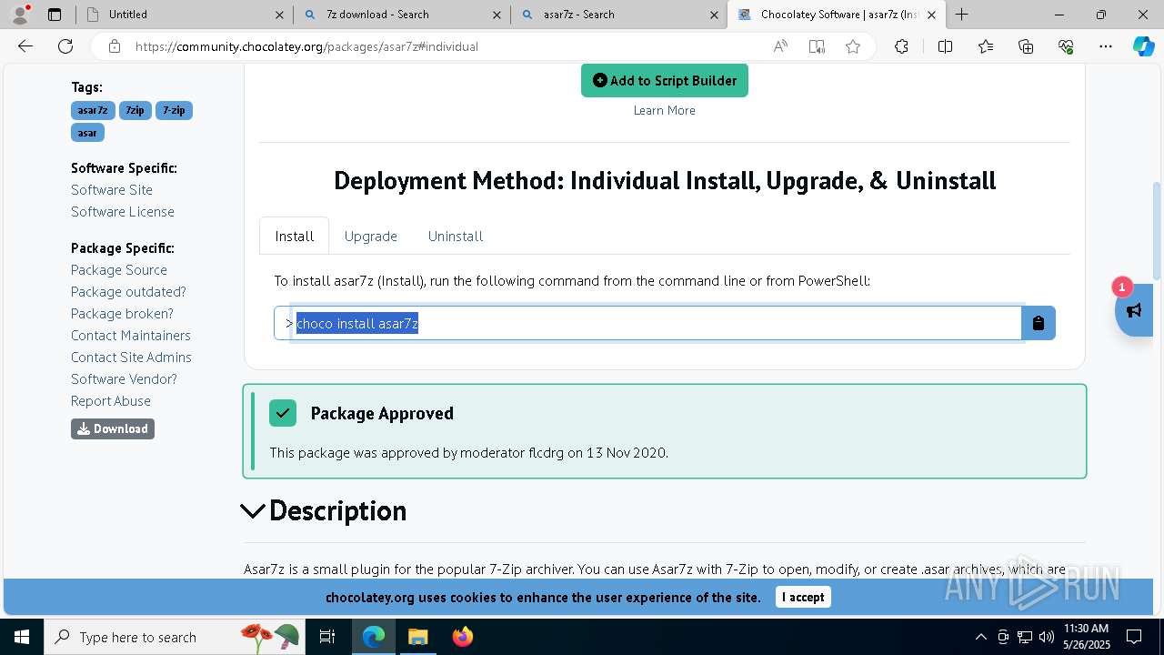Open the notification center
The width and height of the screenshot is (1164, 655).
(1134, 637)
